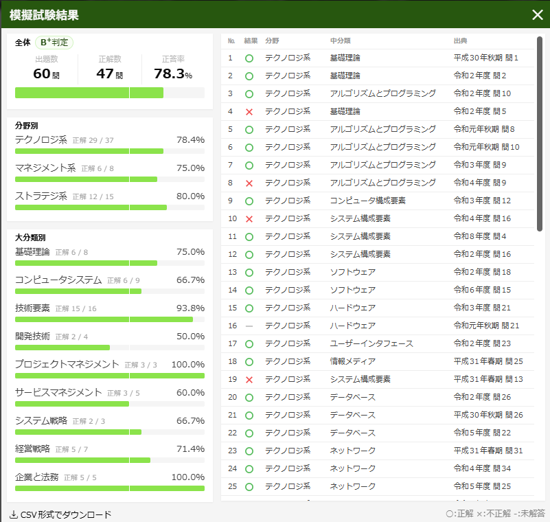The width and height of the screenshot is (550, 522).
Task: Click the correct circle mark for question 1
Action: [x=249, y=58]
